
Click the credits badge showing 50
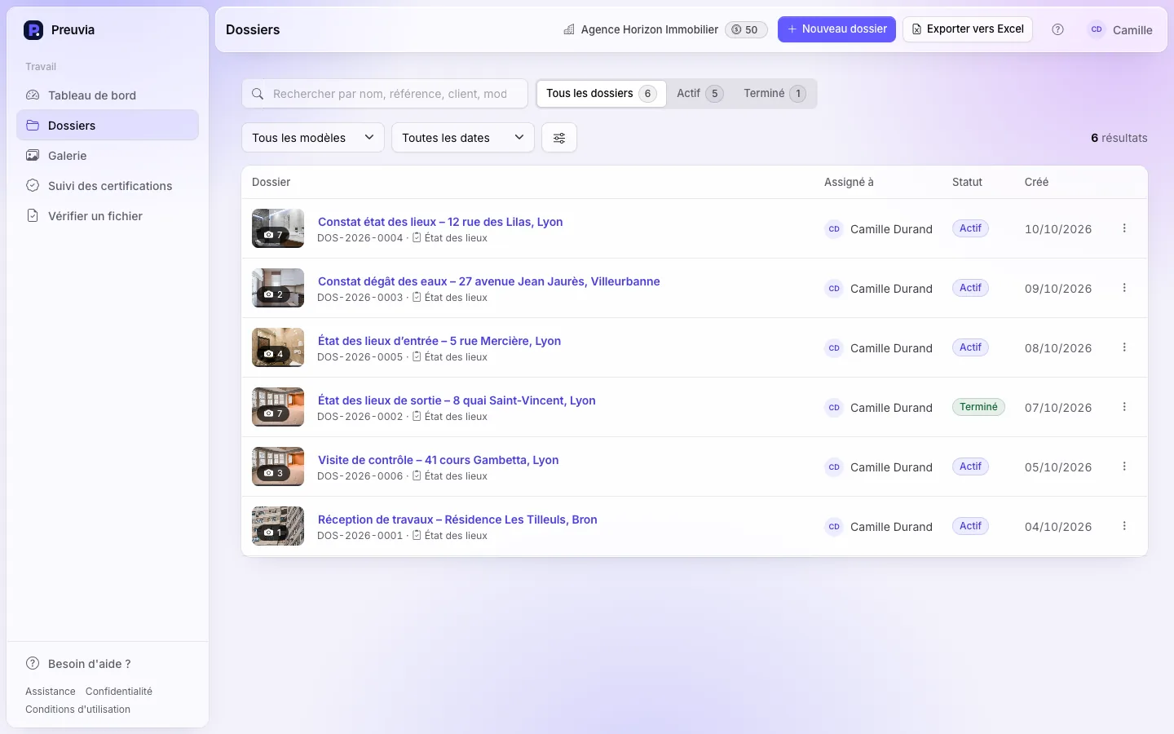coord(746,30)
